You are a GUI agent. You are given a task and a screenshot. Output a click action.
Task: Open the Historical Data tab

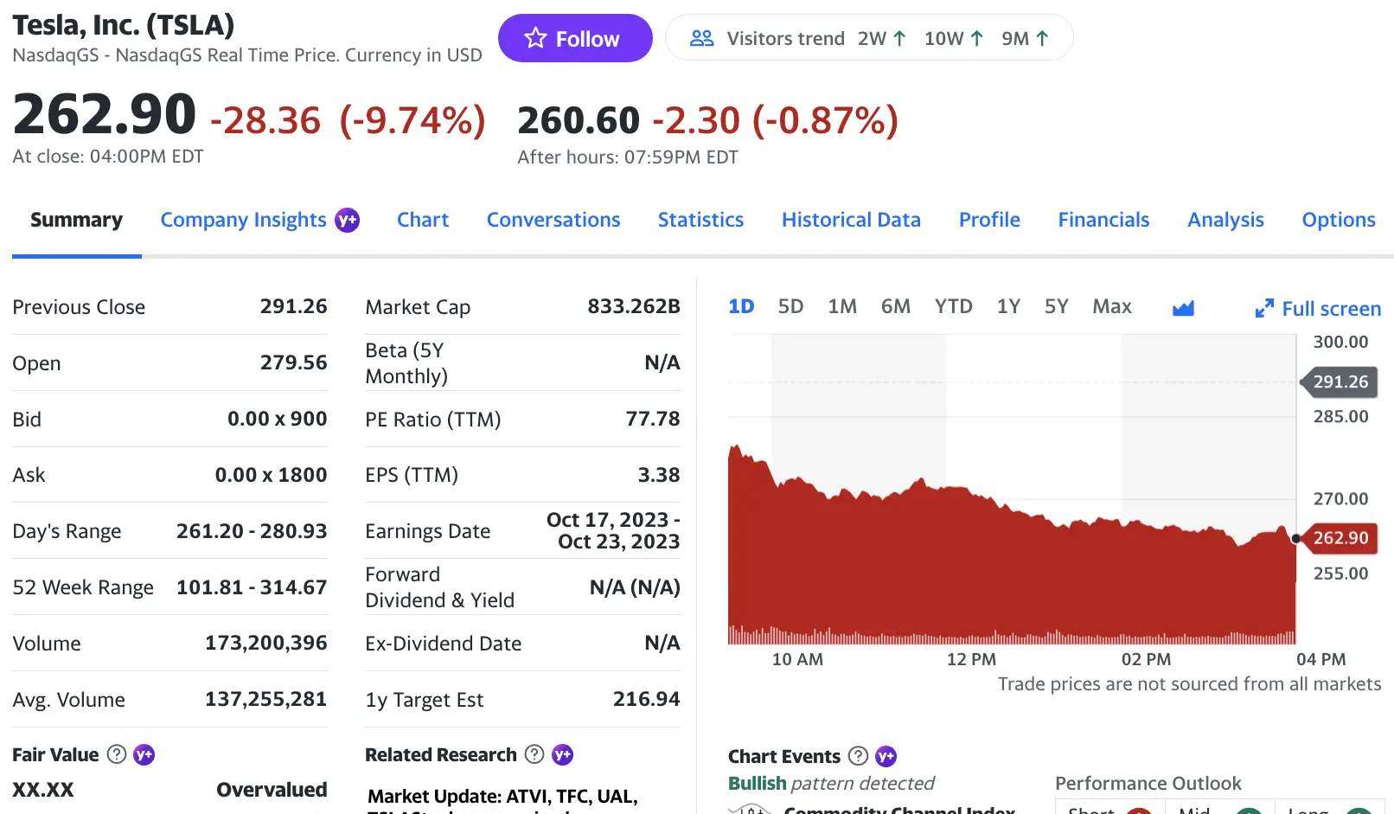click(x=851, y=220)
